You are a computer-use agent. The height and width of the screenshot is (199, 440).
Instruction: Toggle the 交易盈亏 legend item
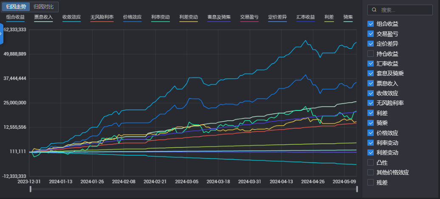point(249,17)
